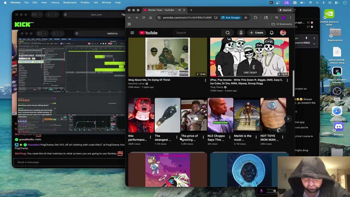Open Chrome home page button
This screenshot has height=197, width=350.
coord(150,18)
